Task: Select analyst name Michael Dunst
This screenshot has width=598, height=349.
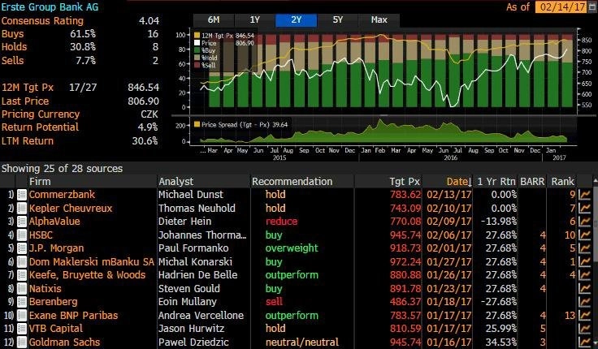Action: pyautogui.click(x=191, y=195)
